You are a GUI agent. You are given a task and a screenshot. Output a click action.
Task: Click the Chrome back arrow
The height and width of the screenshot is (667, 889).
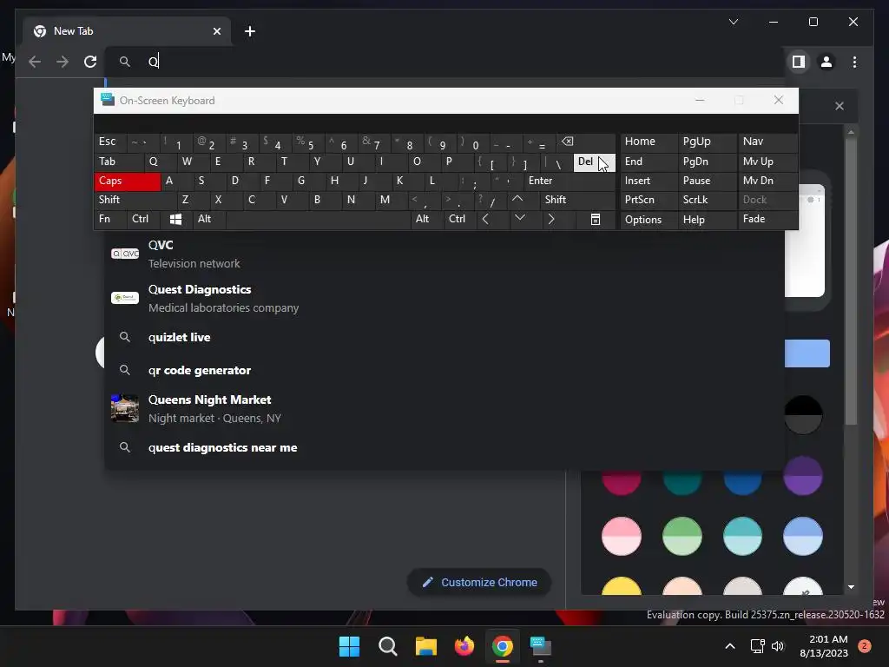tap(35, 62)
